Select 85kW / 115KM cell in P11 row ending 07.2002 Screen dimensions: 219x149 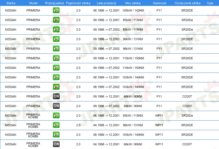point(133,30)
